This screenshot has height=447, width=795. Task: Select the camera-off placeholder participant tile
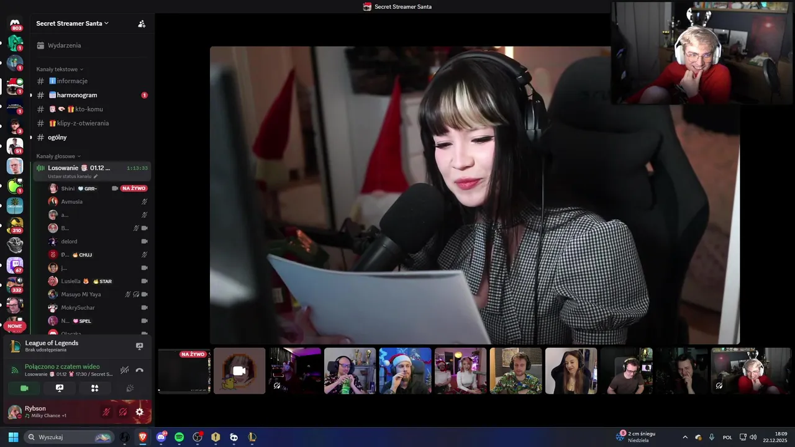coord(239,371)
